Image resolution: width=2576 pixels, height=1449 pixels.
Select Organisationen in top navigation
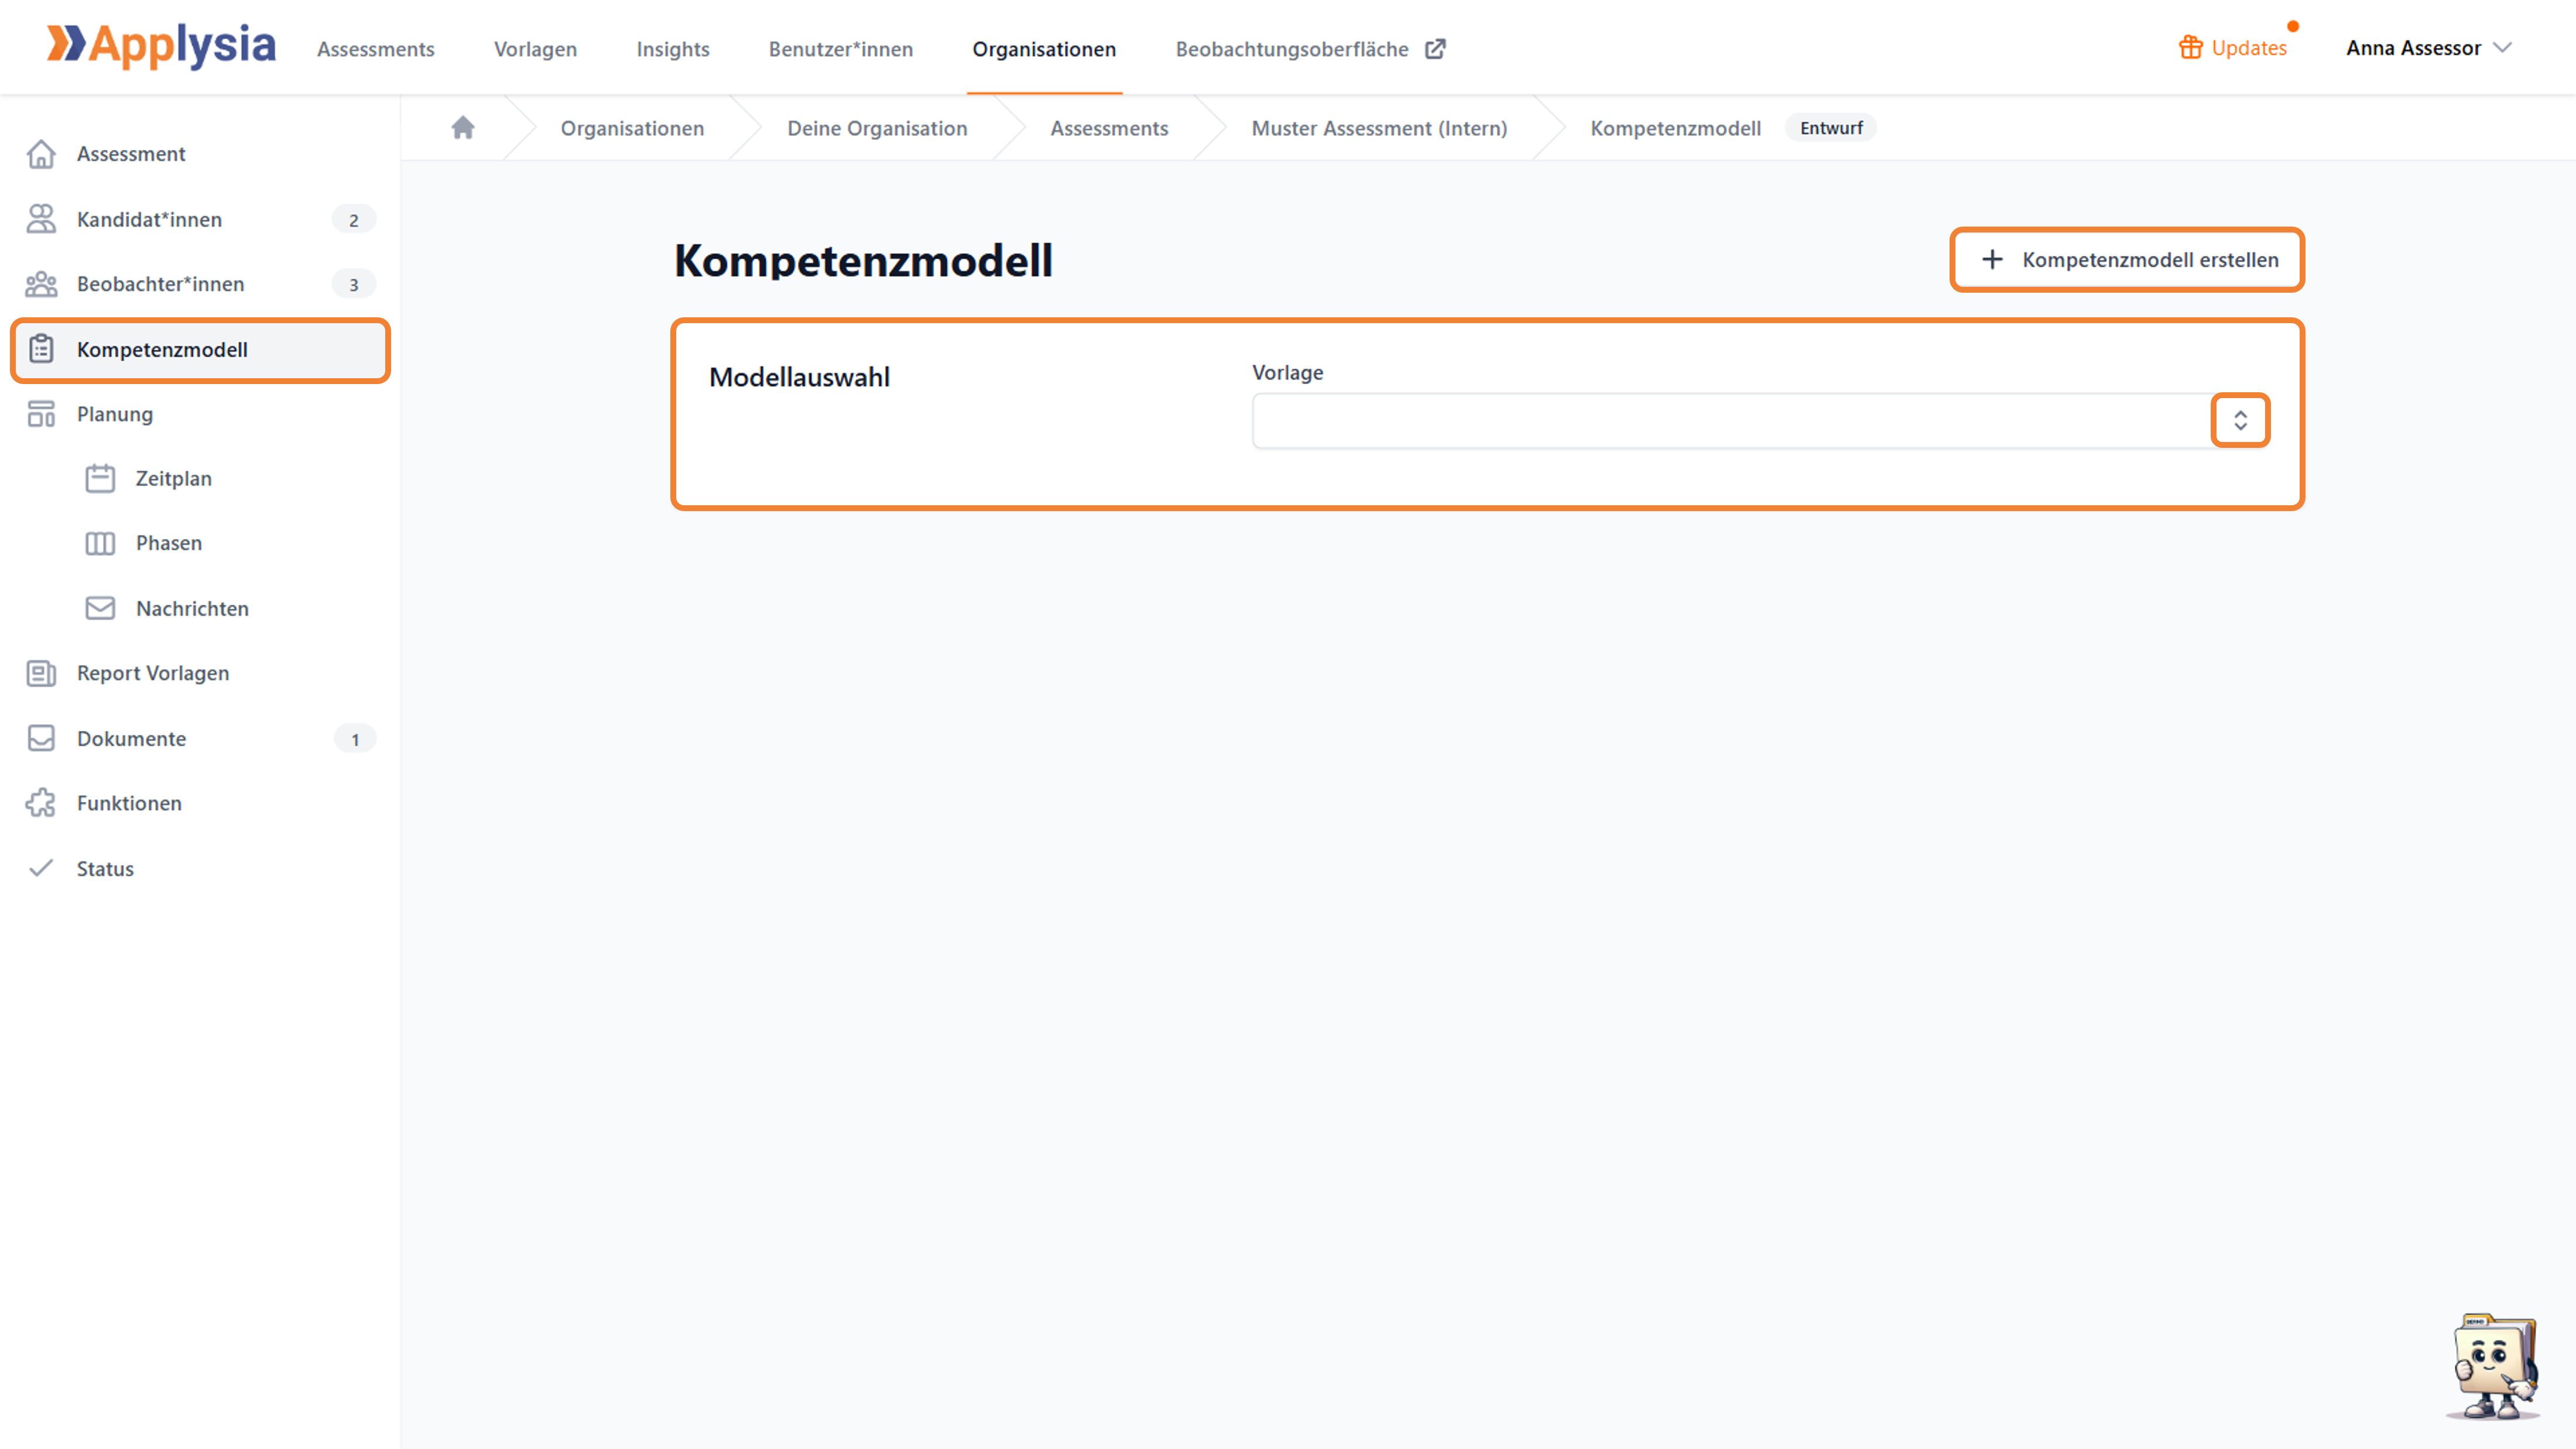(x=1043, y=49)
